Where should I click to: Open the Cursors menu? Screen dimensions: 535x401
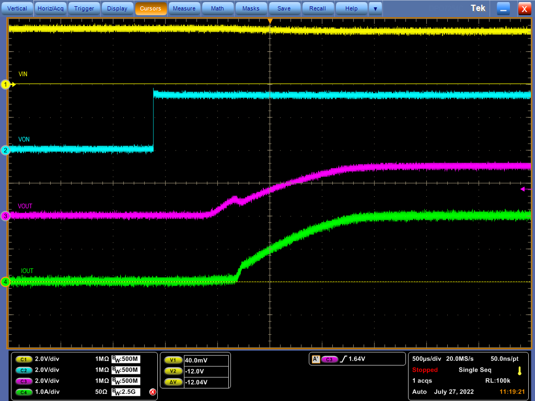150,8
